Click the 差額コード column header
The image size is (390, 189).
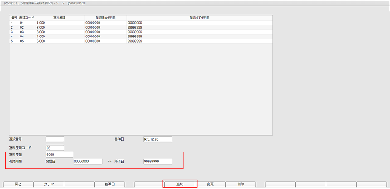[x=27, y=18]
